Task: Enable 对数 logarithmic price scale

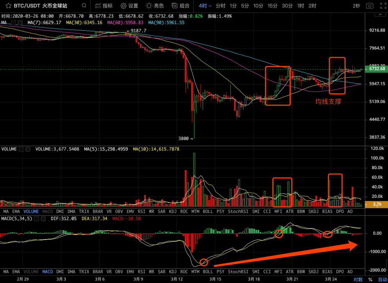Action: pos(358,279)
